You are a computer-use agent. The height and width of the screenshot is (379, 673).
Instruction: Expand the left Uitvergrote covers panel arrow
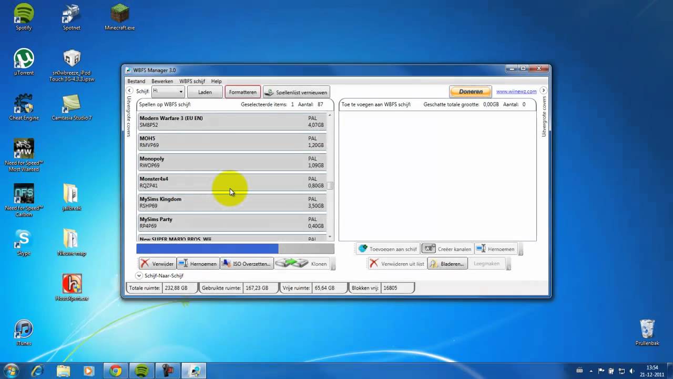[x=129, y=91]
